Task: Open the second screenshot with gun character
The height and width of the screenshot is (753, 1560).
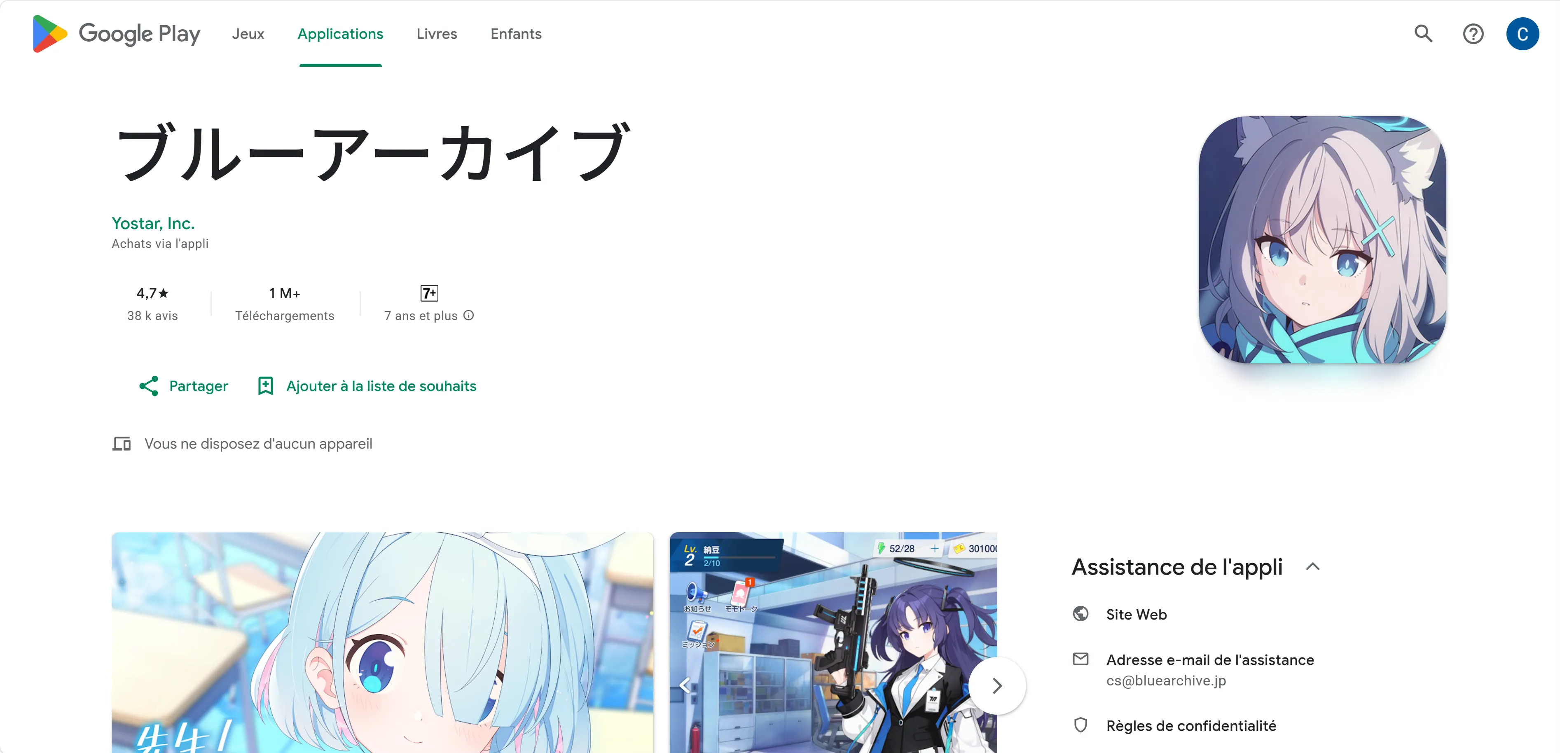Action: (833, 643)
